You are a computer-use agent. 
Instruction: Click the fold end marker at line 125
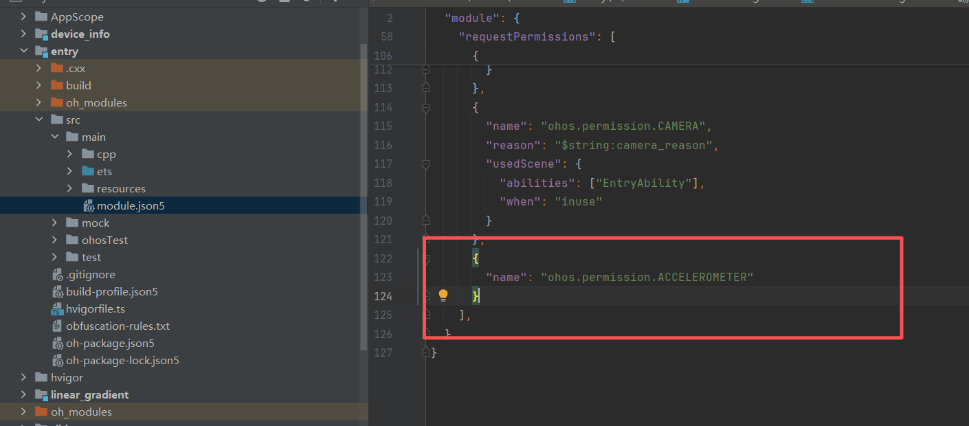(x=425, y=314)
